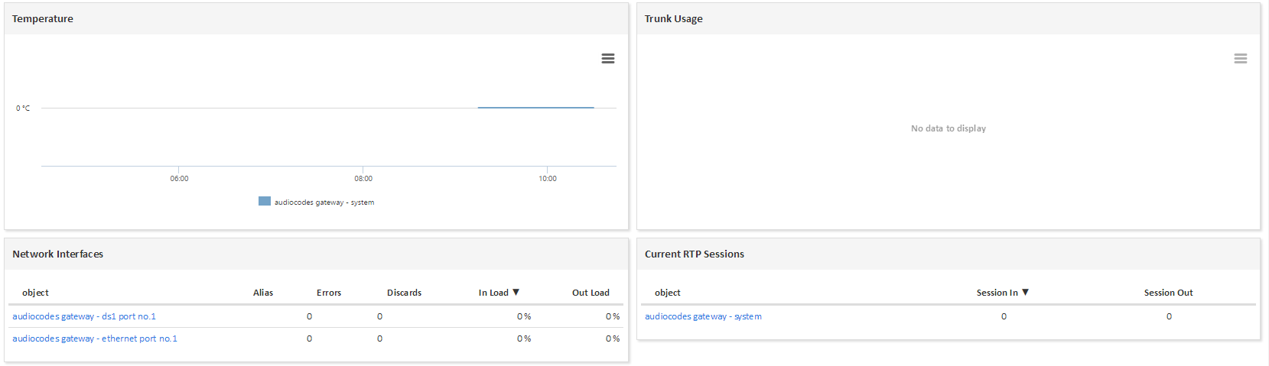
Task: Open the Trunk Usage chart hamburger menu
Action: (1240, 59)
